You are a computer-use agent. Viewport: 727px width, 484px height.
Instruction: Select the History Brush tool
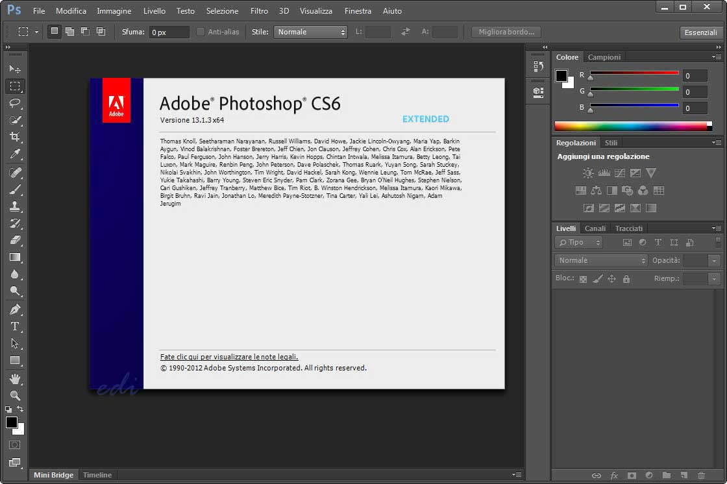(x=15, y=223)
